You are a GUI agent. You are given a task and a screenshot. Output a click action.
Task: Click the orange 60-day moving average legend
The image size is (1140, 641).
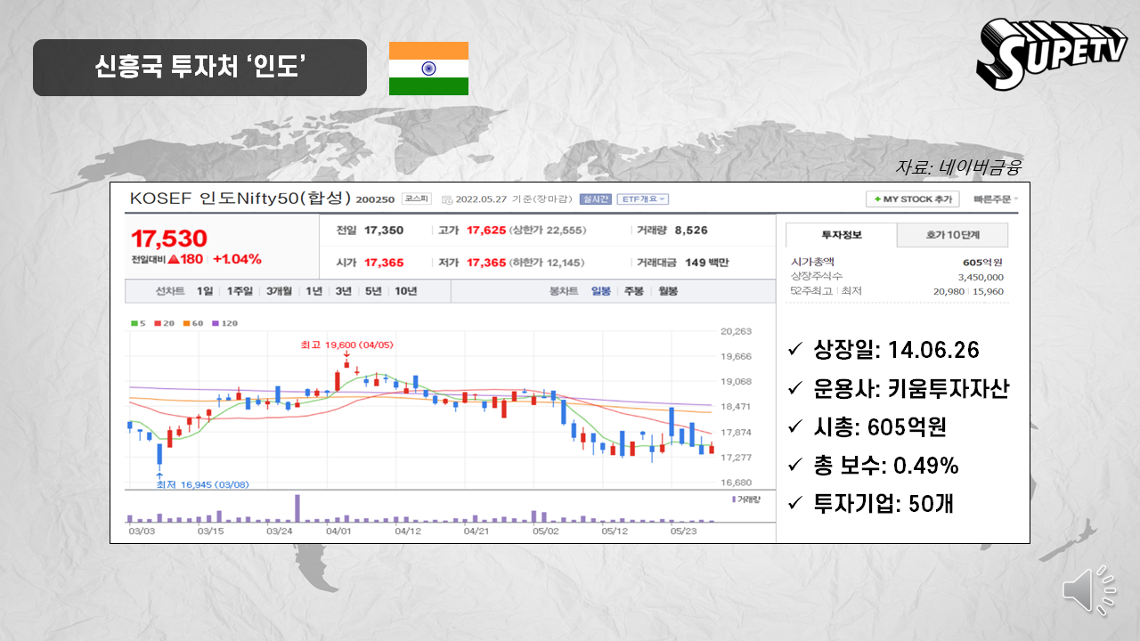[x=193, y=323]
